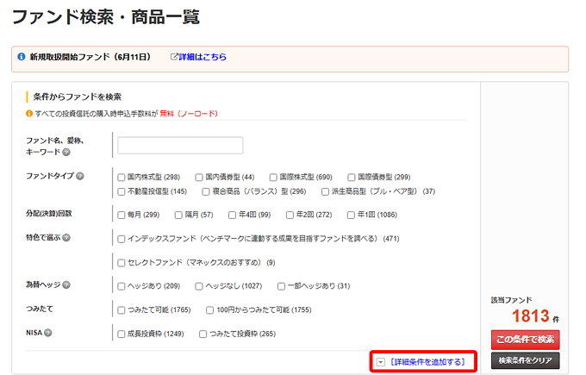
Task: Click the blue info icon before 新規取扱開始ファンド
Action: [22, 57]
